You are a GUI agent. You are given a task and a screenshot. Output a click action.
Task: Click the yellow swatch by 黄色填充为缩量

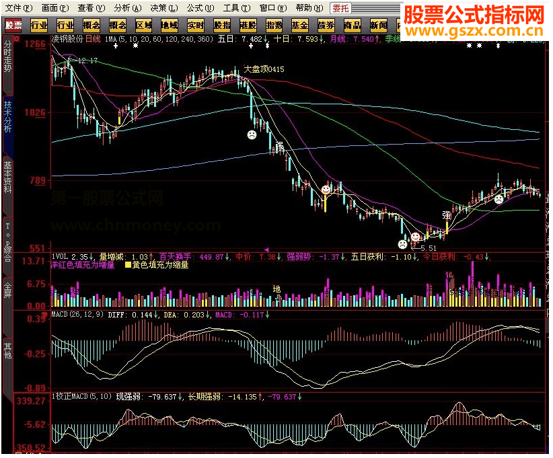coord(128,265)
